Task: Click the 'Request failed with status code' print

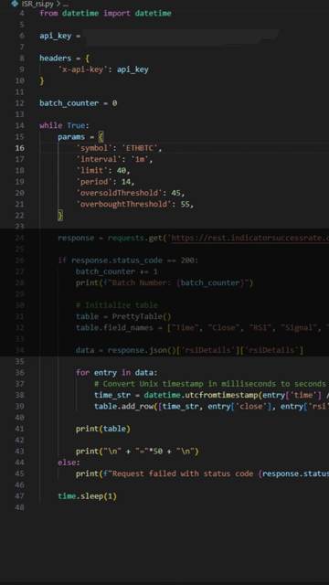Action: [202, 473]
